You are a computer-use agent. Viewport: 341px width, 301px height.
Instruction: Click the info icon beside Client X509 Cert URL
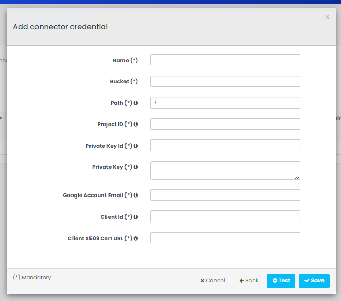[136, 239]
